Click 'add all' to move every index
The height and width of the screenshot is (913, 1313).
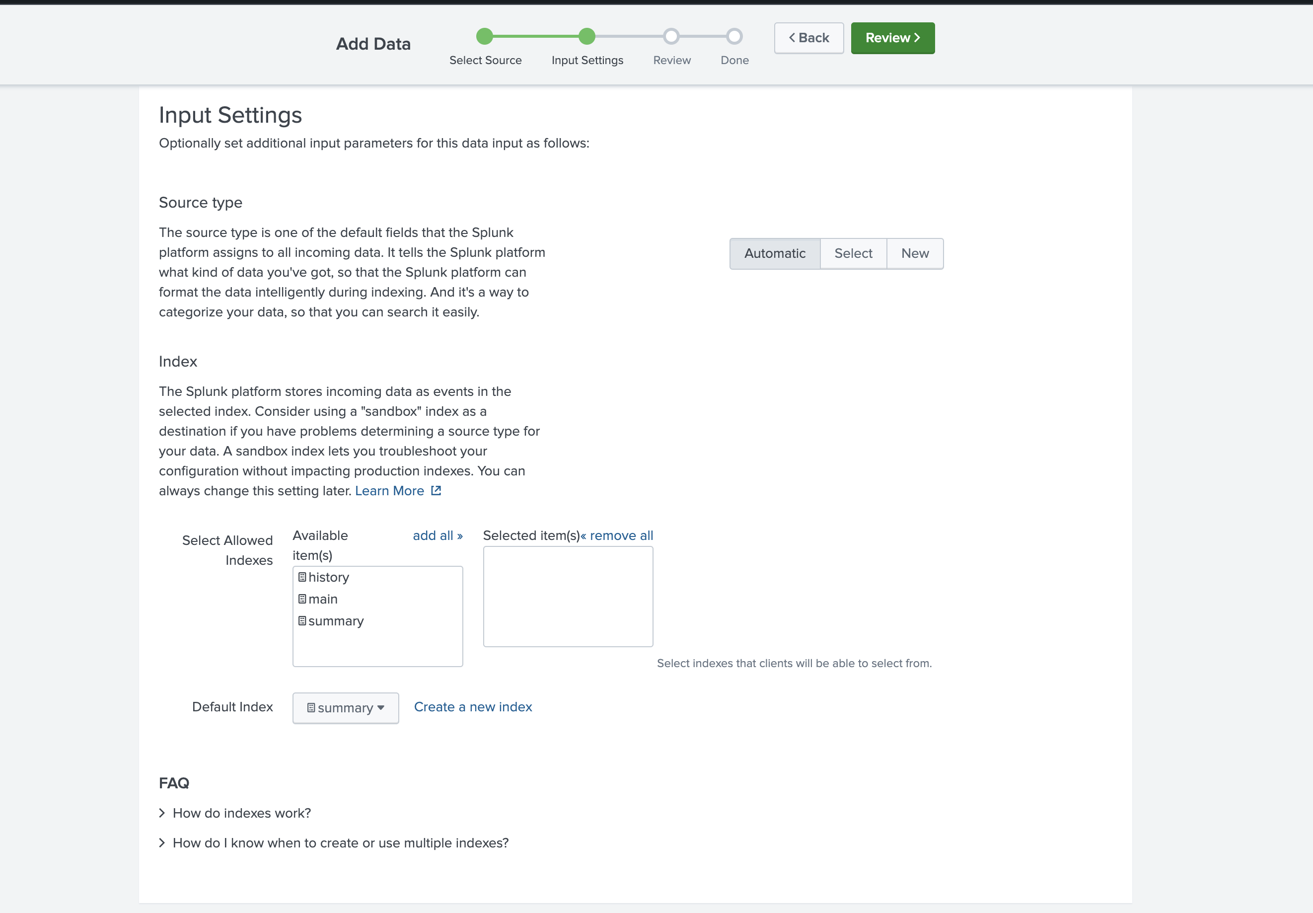tap(438, 535)
